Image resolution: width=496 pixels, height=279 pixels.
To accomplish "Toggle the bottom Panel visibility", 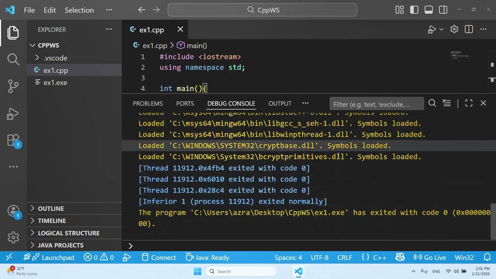I will 429,10.
